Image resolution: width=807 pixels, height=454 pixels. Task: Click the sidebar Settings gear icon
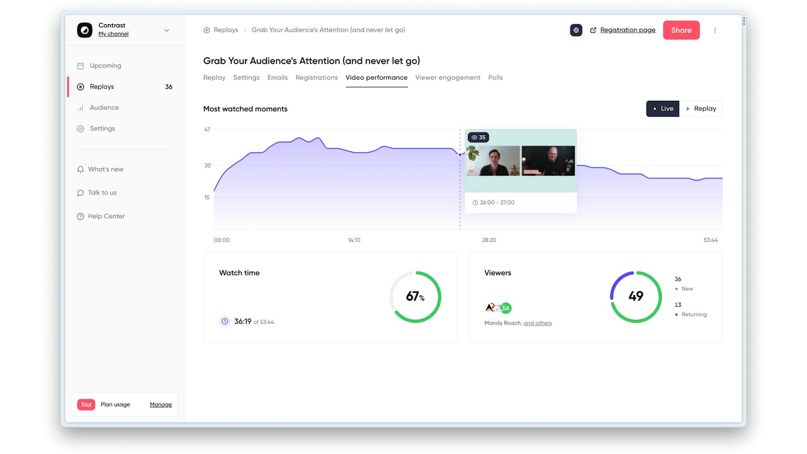pyautogui.click(x=80, y=129)
